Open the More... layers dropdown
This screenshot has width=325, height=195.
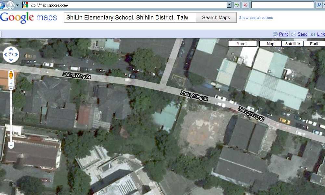click(242, 44)
